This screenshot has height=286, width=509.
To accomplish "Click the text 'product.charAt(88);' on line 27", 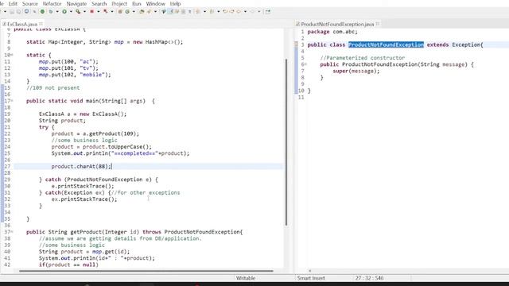I will pyautogui.click(x=81, y=166).
